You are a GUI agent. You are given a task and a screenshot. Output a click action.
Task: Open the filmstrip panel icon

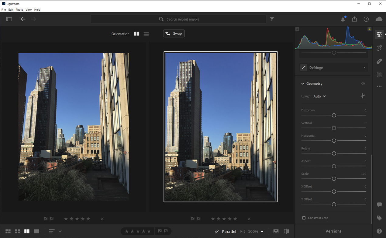[x=276, y=231]
